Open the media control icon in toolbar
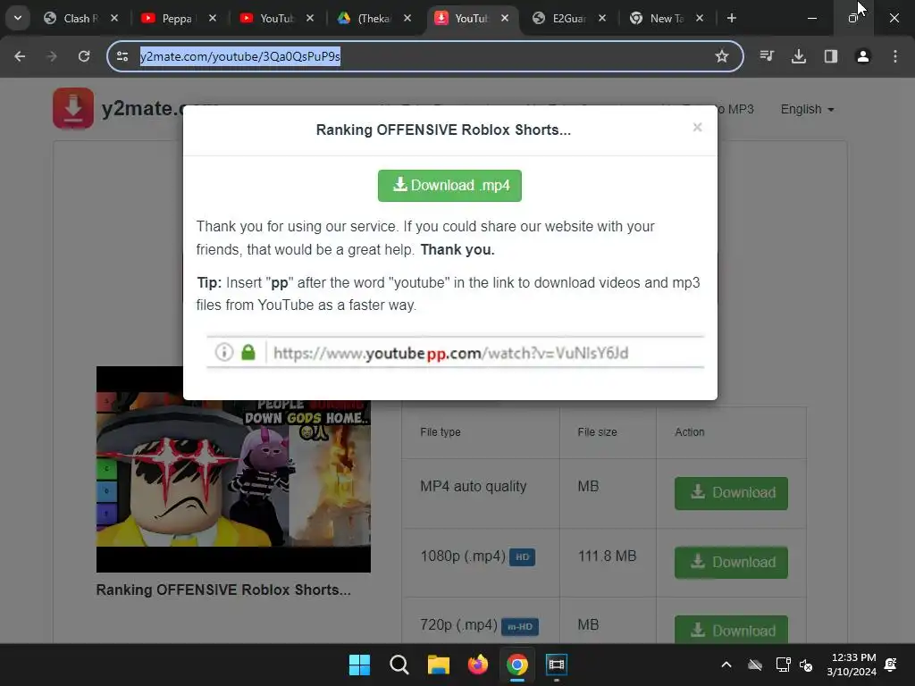This screenshot has height=686, width=915. tap(767, 56)
